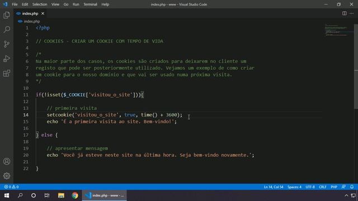Open Windows taskbar search
This screenshot has height=201, width=358.
[x=20, y=195]
